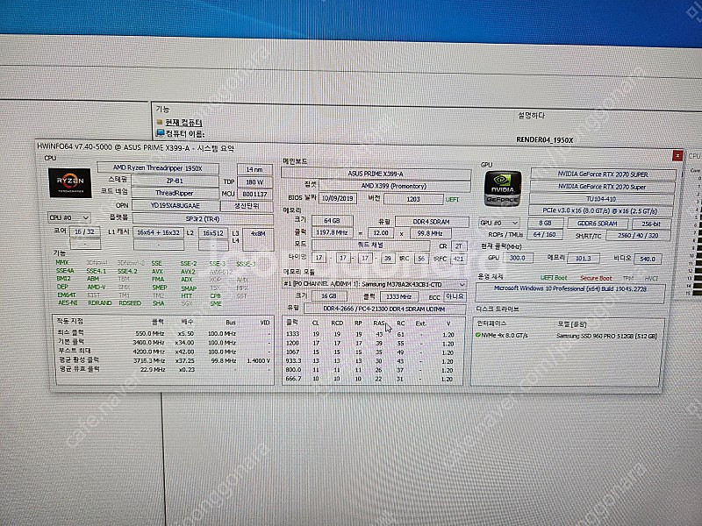Click the 666.7 row in memory timings table
Screen dimensions: 702x526
click(x=371, y=379)
